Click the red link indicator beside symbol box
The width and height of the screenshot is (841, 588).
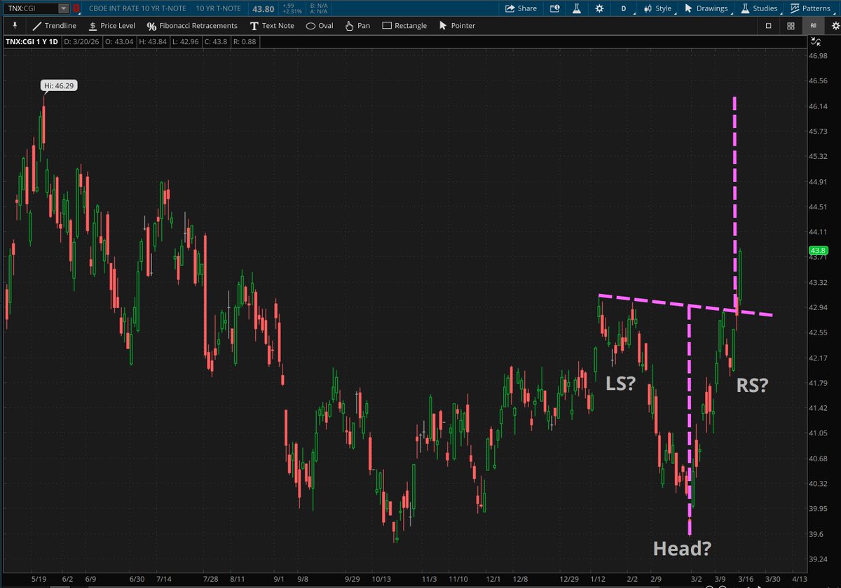76,8
